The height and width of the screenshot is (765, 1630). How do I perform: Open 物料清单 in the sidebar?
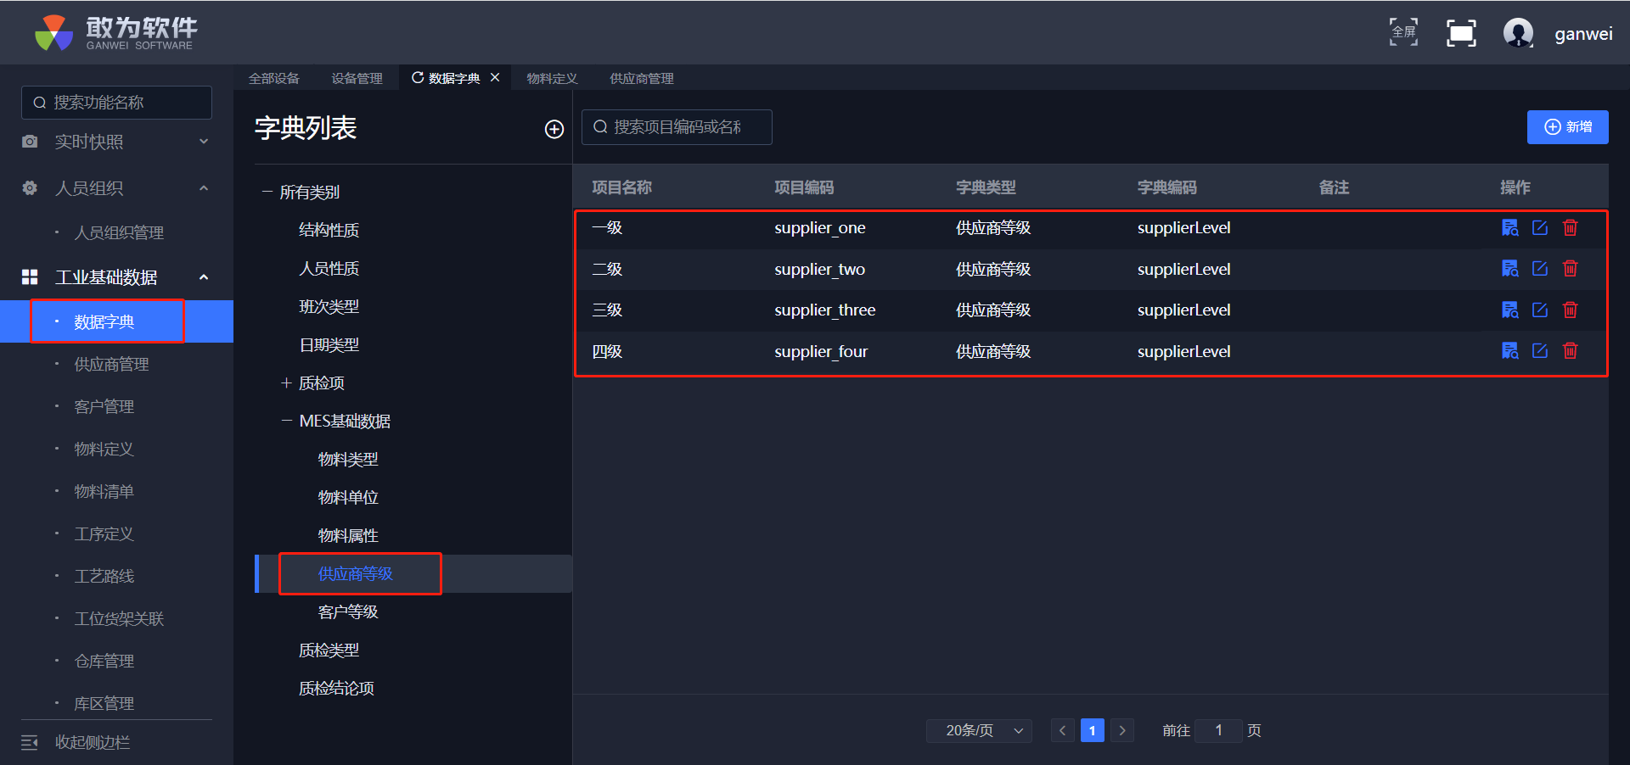pos(104,491)
